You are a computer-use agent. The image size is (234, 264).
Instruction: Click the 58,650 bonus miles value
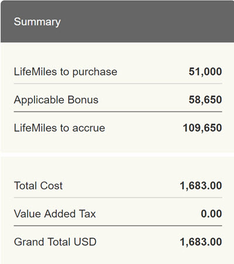(205, 100)
